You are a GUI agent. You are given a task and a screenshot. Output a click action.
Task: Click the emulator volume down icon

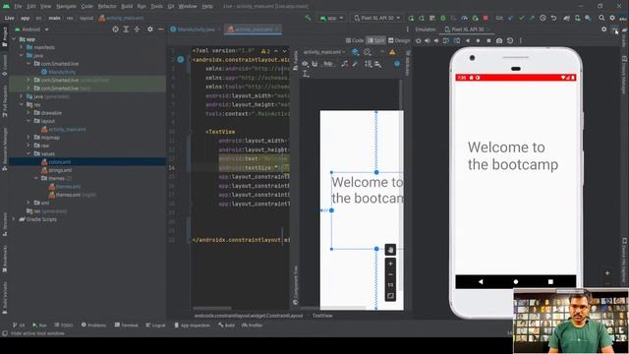[436, 40]
